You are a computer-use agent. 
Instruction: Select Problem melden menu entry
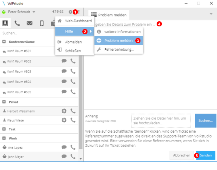click(x=118, y=41)
